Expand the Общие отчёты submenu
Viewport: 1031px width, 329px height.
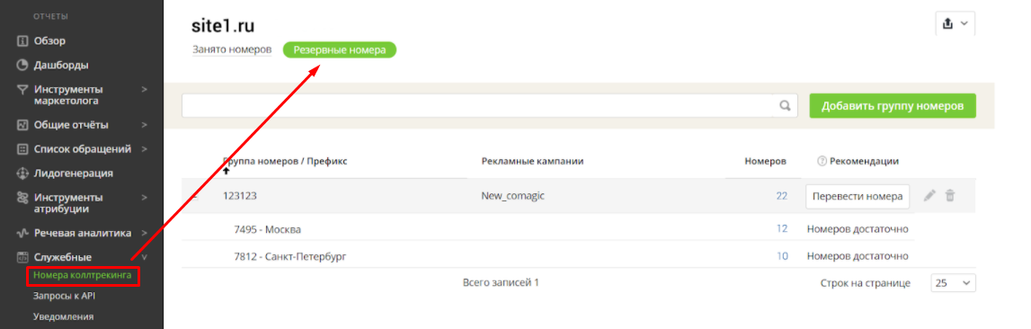pos(144,125)
